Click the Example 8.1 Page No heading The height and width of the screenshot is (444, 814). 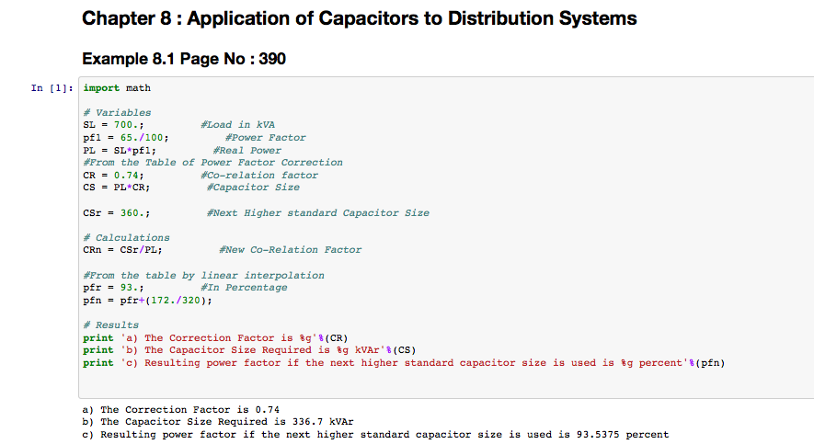184,59
